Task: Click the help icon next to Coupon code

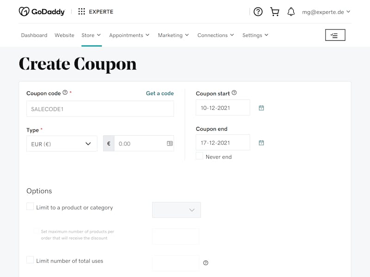Action: (x=65, y=93)
